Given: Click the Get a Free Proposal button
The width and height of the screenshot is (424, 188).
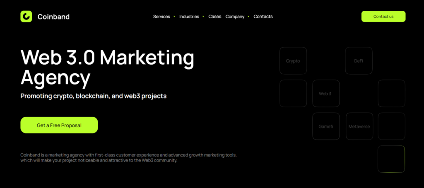Looking at the screenshot, I should tap(59, 125).
